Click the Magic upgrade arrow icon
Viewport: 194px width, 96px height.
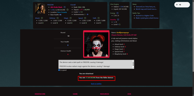(x=70, y=18)
